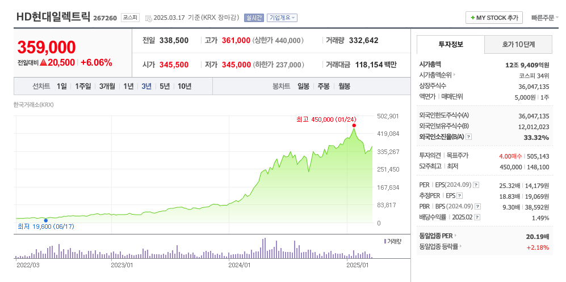Select the 1년 line chart period
566x282 pixels.
click(x=128, y=87)
